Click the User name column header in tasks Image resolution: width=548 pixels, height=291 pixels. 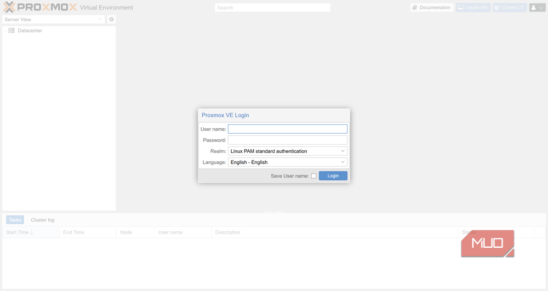point(183,232)
